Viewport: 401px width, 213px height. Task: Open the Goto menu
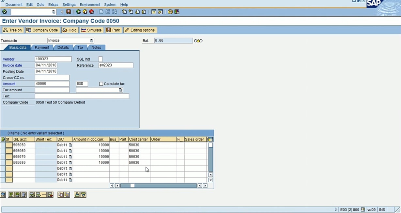pyautogui.click(x=40, y=5)
